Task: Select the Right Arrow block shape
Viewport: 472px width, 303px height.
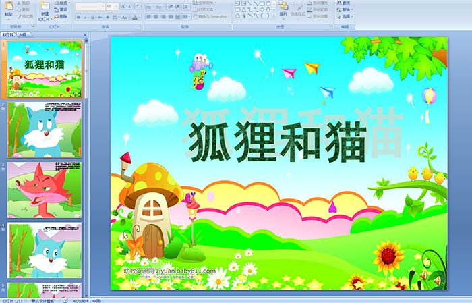Action: [262, 9]
